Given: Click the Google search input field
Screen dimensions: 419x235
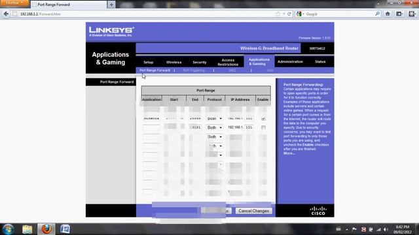Looking at the screenshot, I should pyautogui.click(x=339, y=14).
